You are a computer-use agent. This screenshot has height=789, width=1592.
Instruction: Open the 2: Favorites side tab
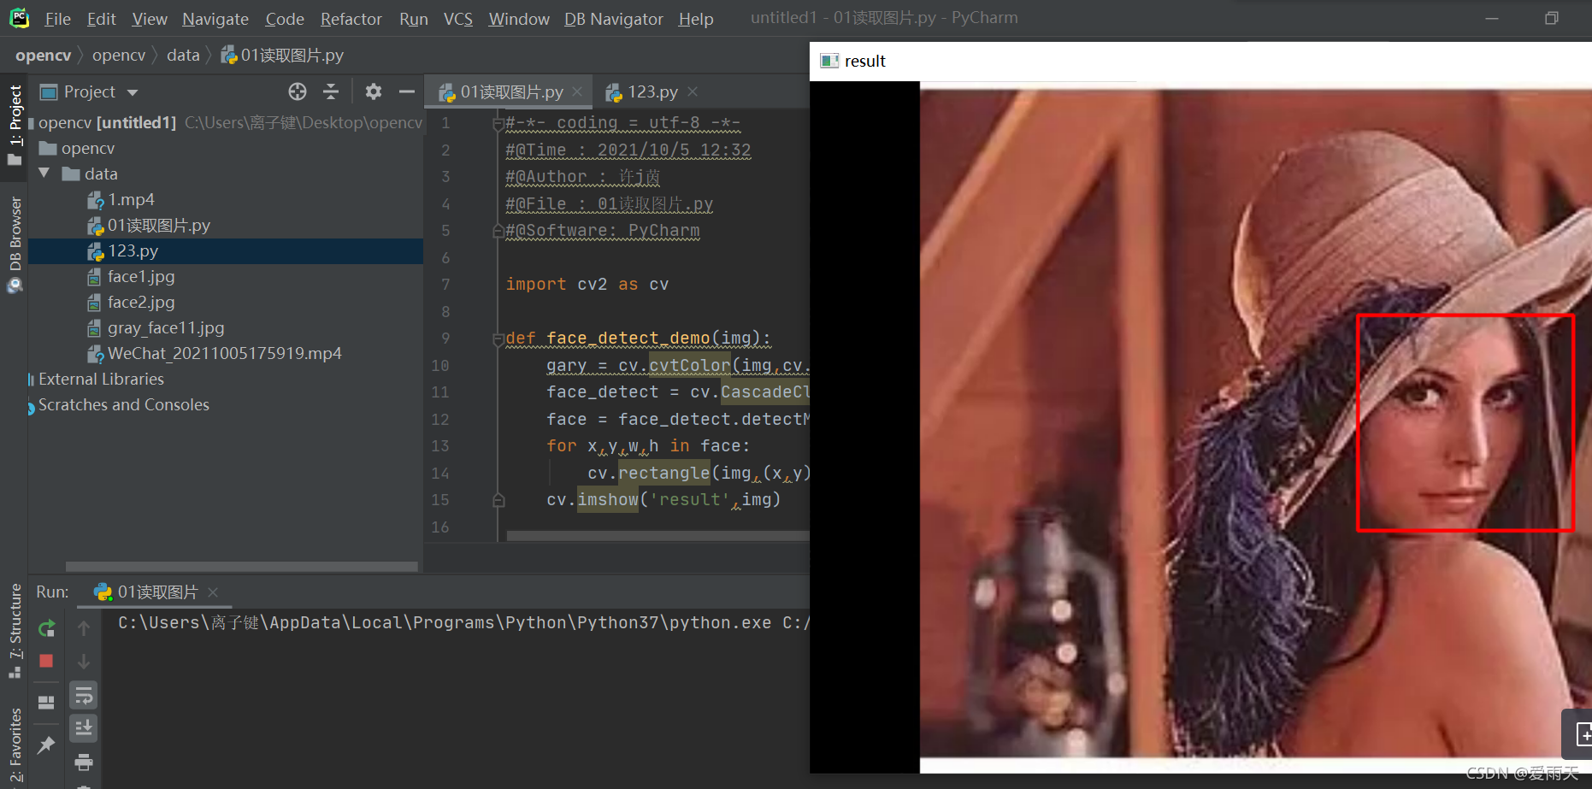coord(15,745)
